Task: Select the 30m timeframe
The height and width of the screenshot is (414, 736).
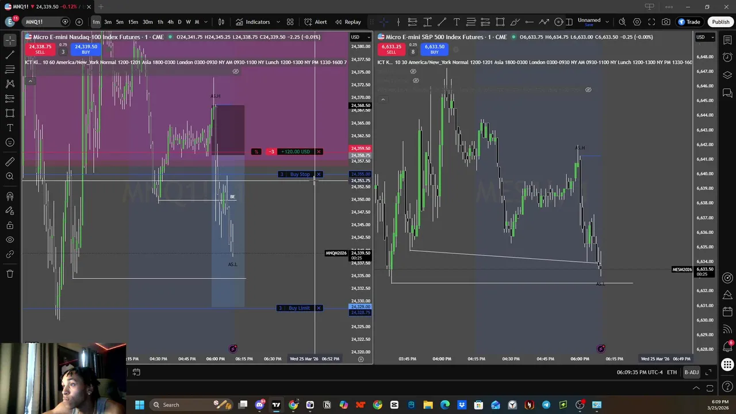Action: (148, 22)
